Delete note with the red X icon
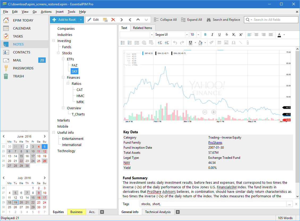 (x=113, y=20)
